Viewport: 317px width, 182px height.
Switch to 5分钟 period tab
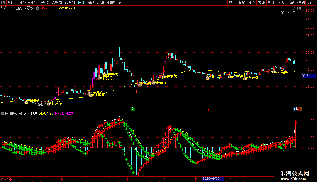pos(32,3)
